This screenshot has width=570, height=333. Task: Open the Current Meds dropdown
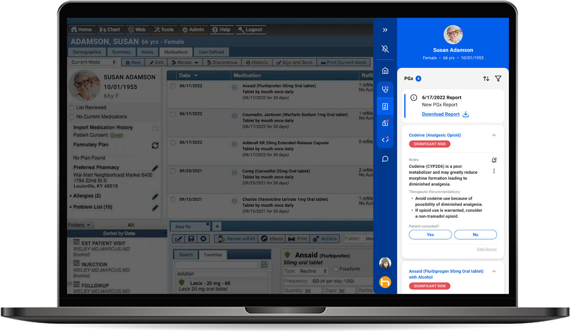click(x=93, y=62)
